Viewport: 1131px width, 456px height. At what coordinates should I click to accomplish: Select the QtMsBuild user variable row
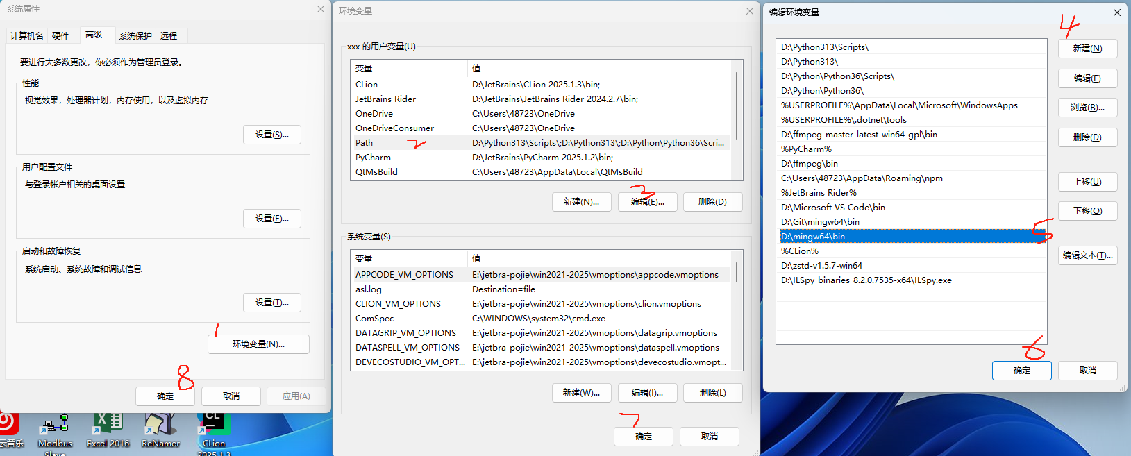tap(541, 172)
